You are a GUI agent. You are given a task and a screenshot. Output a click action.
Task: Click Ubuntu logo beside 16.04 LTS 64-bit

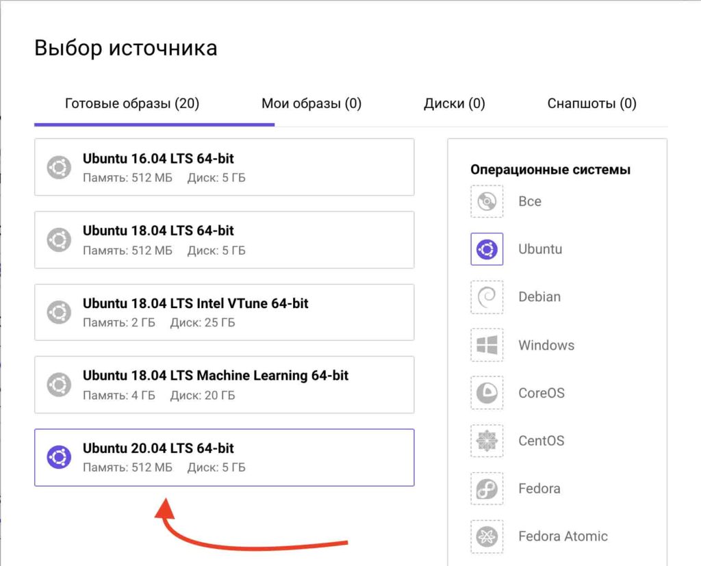coord(59,167)
